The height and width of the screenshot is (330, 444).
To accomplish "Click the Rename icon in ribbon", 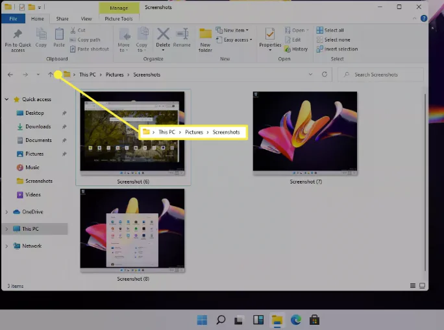I will point(182,36).
